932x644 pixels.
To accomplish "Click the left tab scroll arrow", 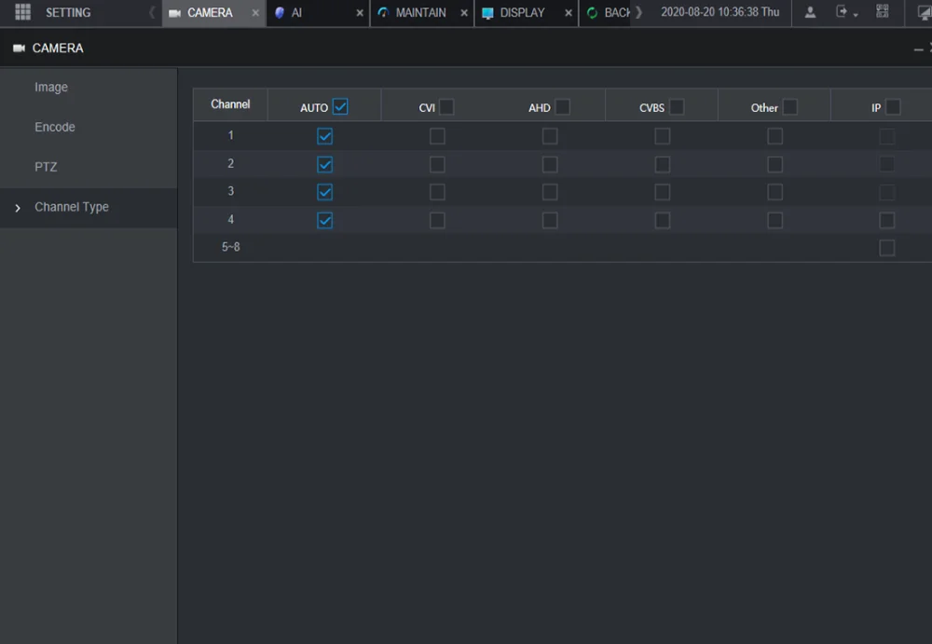I will (152, 12).
